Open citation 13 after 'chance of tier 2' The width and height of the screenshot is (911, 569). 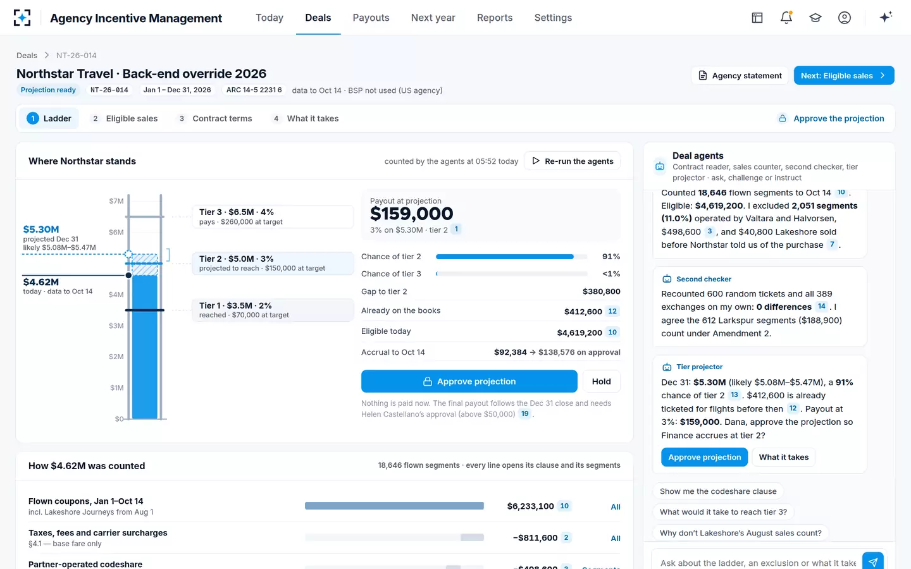coord(734,395)
